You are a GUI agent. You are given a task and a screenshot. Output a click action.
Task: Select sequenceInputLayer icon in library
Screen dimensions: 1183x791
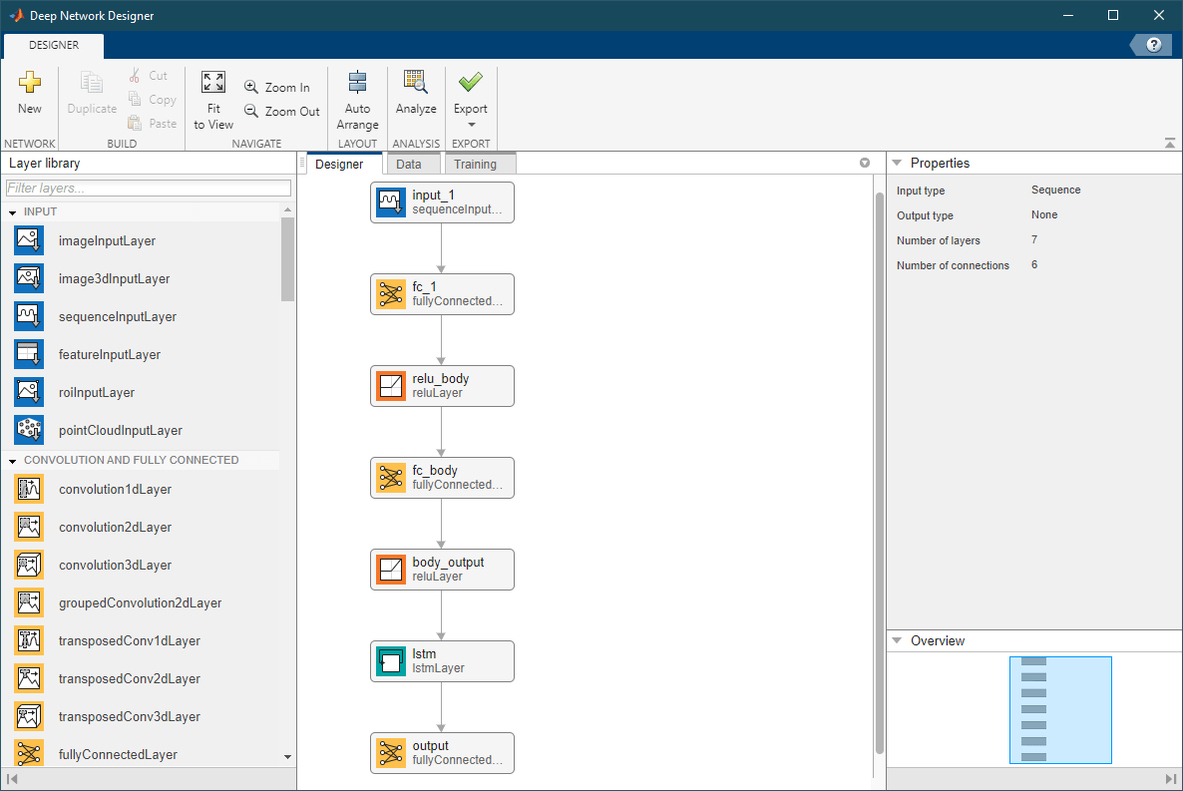pyautogui.click(x=29, y=316)
